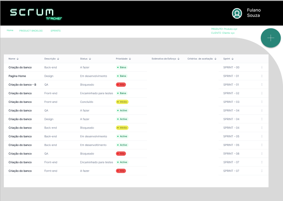
Task: Click the CLIENTE: Cliente xyz label
Action: pos(223,33)
